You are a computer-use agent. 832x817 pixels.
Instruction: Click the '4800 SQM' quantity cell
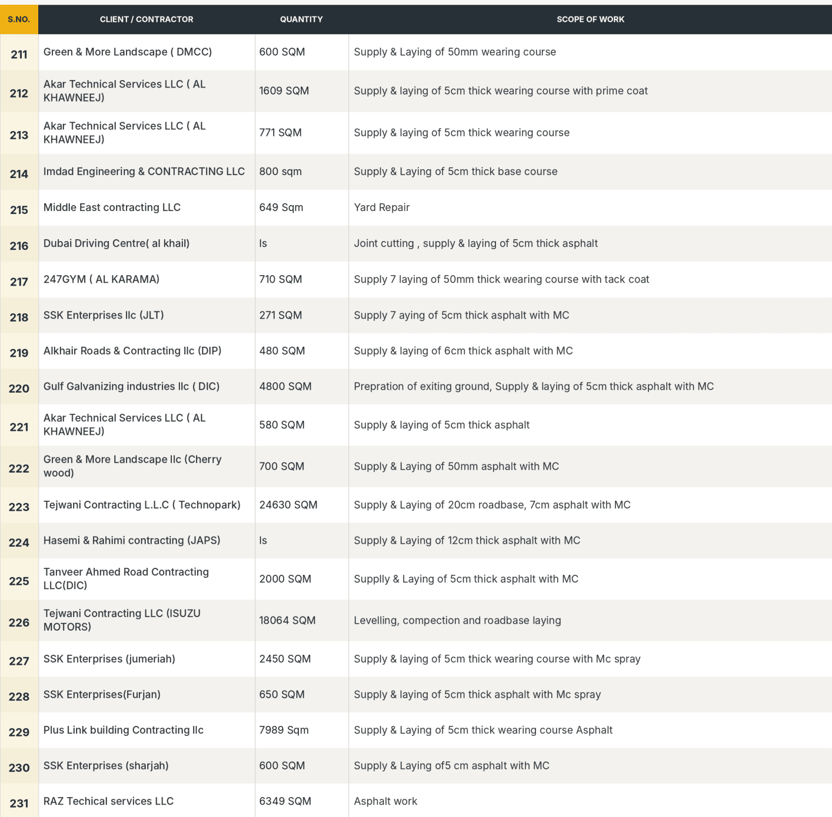(x=301, y=387)
